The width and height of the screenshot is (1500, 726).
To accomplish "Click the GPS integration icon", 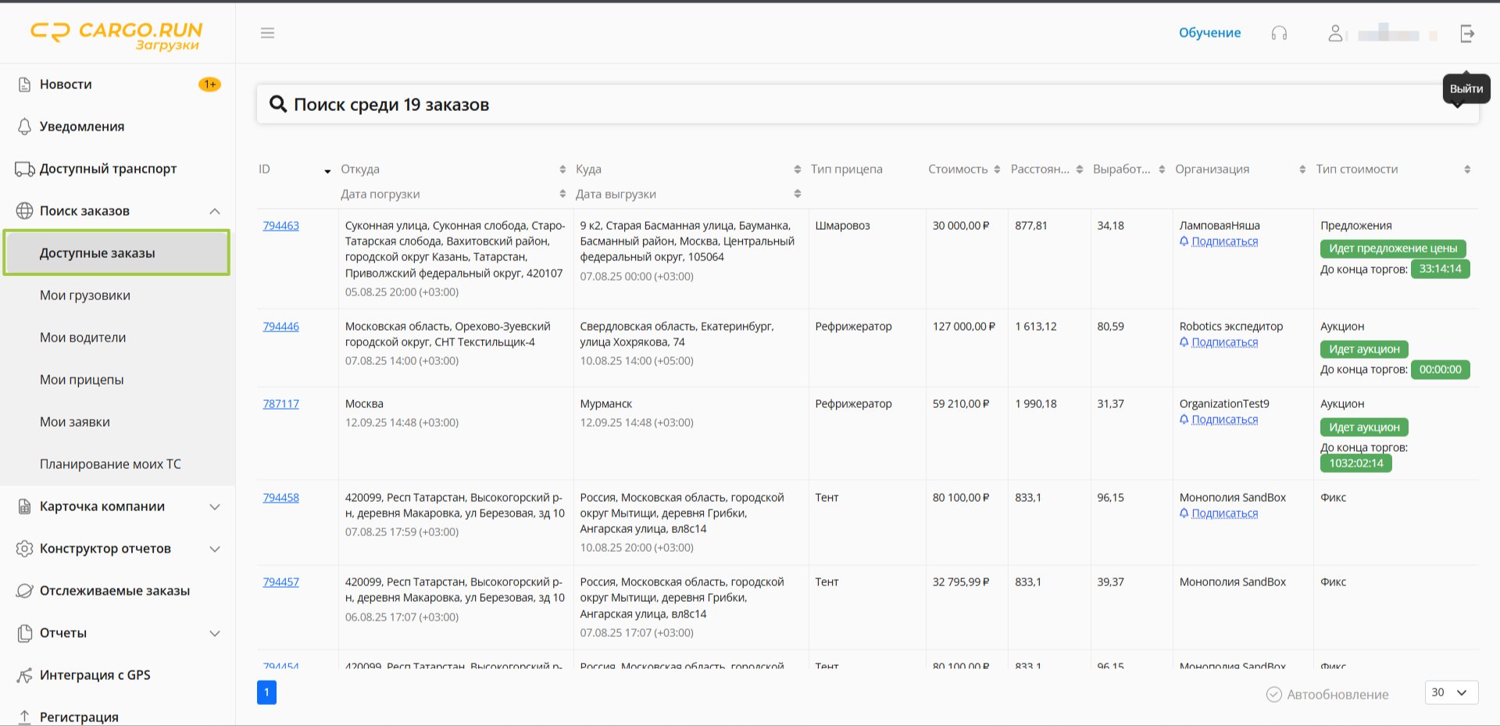I will tap(25, 675).
